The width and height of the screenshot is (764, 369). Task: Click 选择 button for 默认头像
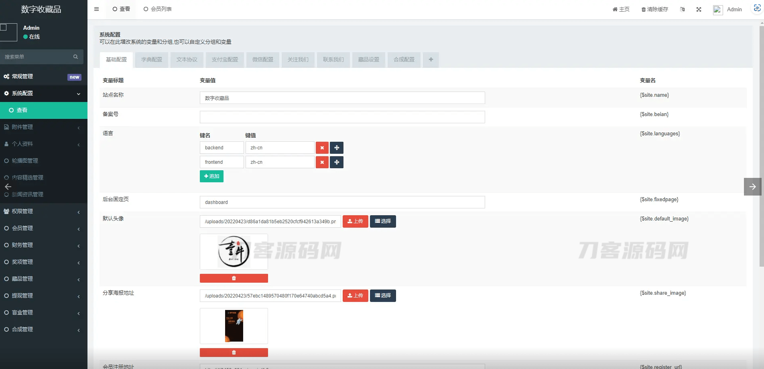[x=382, y=221]
